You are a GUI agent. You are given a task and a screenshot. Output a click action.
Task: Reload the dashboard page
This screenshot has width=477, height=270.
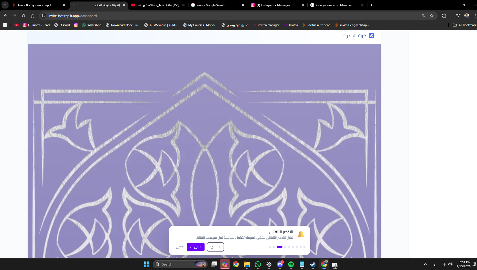[x=24, y=16]
